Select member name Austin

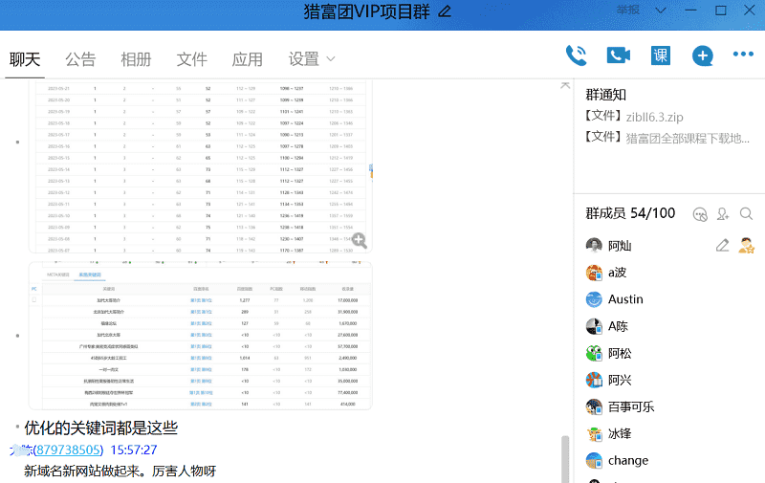(625, 299)
